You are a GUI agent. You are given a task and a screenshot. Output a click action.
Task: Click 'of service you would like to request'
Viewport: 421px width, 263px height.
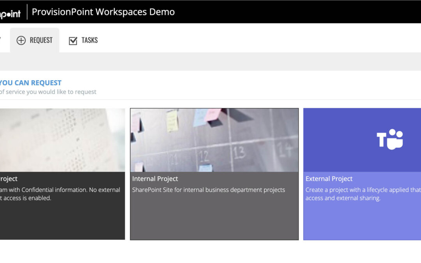[48, 92]
